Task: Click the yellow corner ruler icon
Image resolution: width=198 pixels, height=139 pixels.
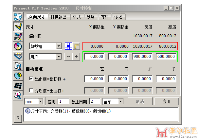Action: pos(76,46)
